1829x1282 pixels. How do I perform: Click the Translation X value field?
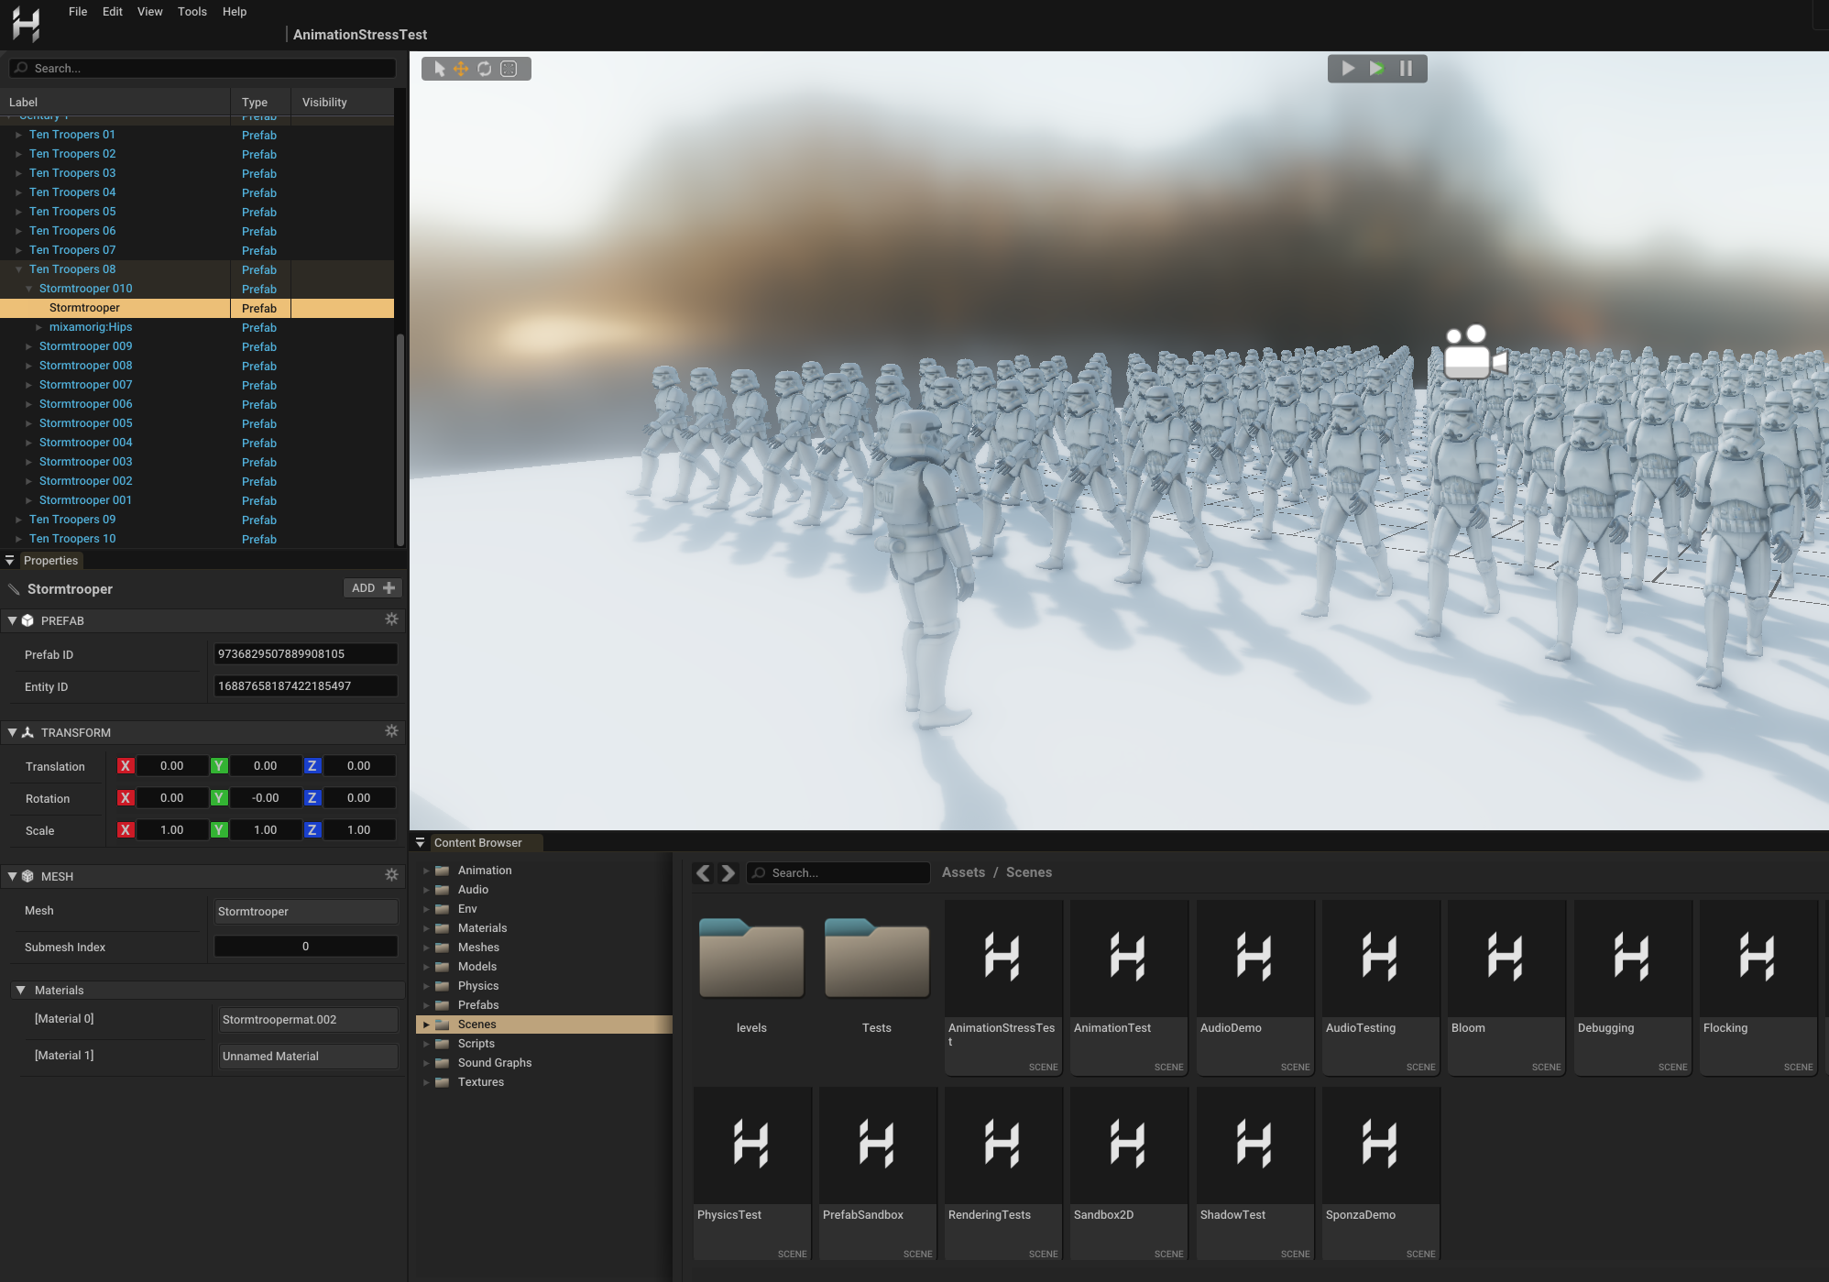click(x=171, y=766)
